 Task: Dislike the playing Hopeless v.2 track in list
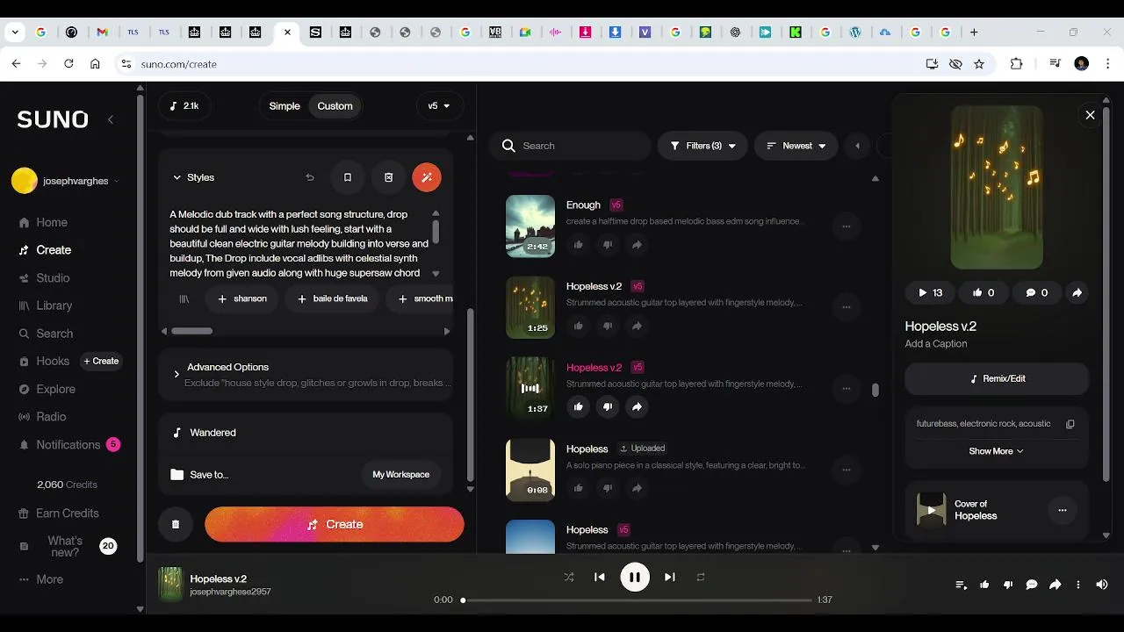click(608, 406)
